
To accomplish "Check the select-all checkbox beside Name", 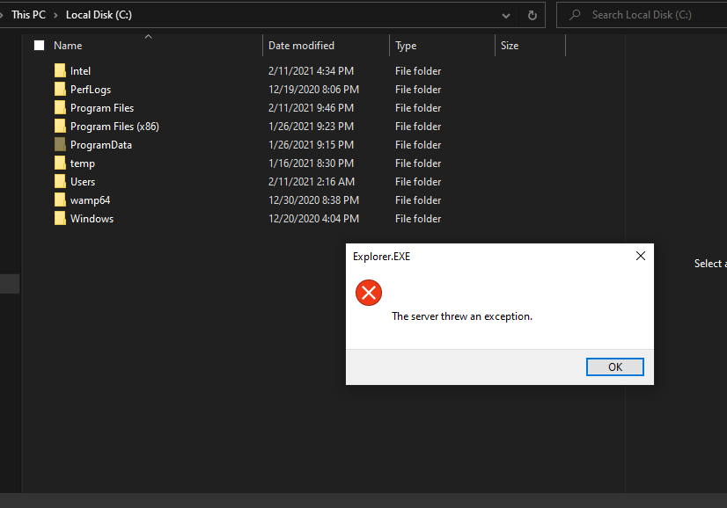I will point(39,44).
